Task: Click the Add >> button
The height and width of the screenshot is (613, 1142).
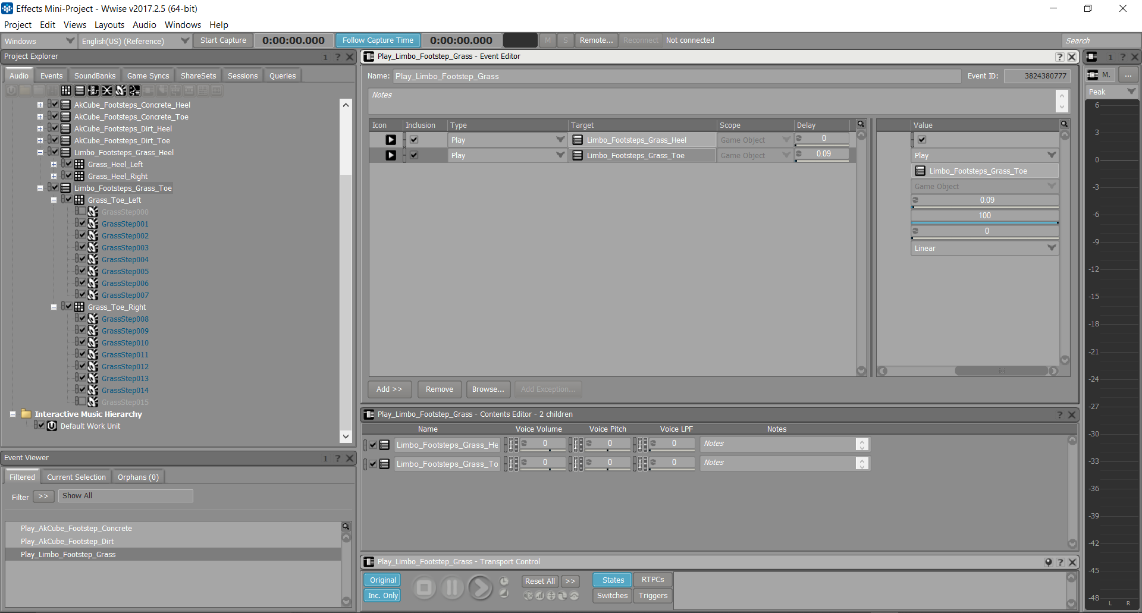Action: click(389, 389)
